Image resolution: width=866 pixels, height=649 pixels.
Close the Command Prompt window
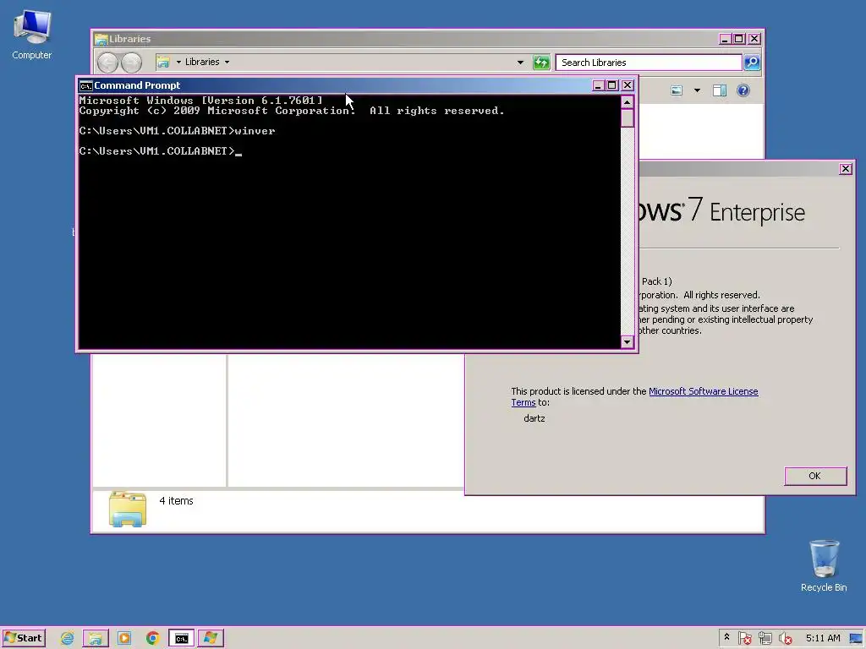(628, 85)
